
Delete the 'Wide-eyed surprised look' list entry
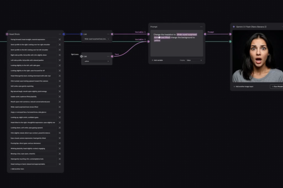coord(60,107)
